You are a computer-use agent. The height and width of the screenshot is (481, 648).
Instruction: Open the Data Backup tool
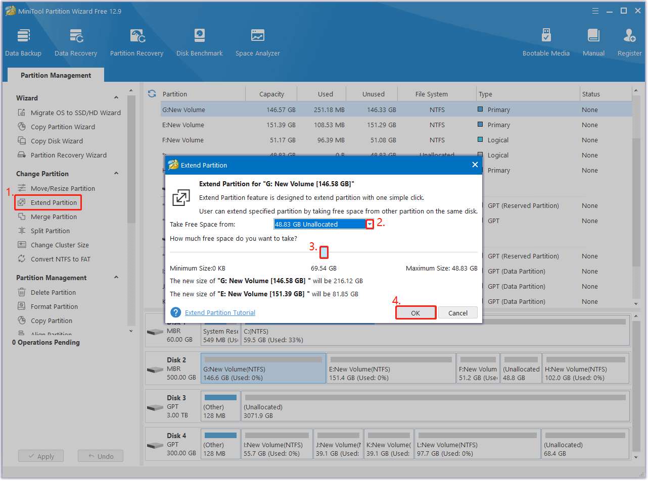tap(23, 42)
